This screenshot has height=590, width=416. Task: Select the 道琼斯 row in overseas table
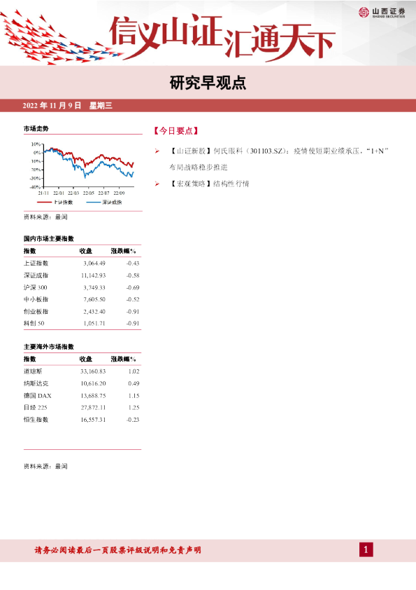tap(83, 371)
